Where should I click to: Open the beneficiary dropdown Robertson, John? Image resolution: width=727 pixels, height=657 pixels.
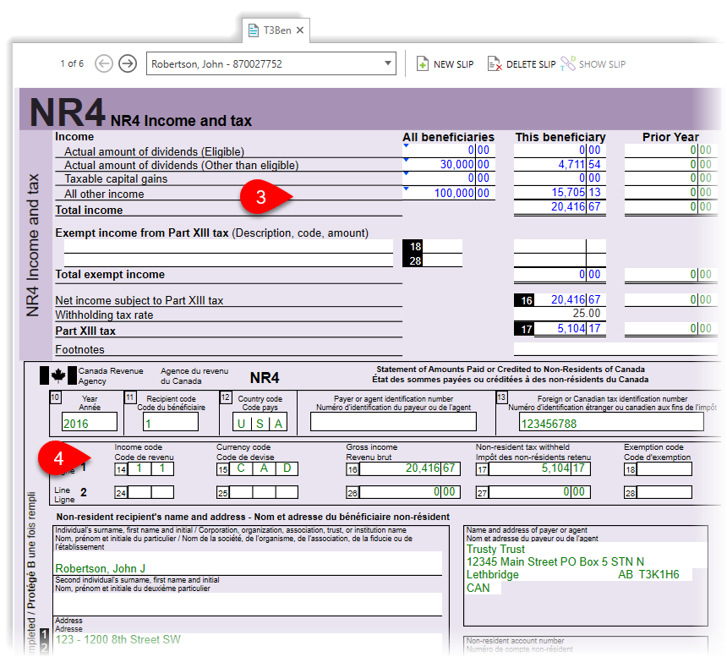point(271,63)
